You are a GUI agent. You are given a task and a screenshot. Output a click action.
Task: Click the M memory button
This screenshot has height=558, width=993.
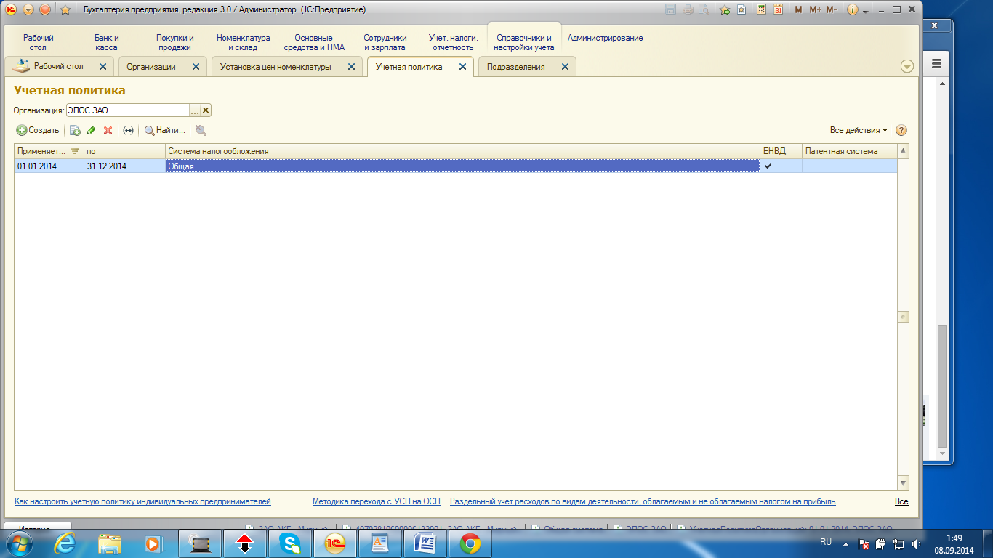798,10
